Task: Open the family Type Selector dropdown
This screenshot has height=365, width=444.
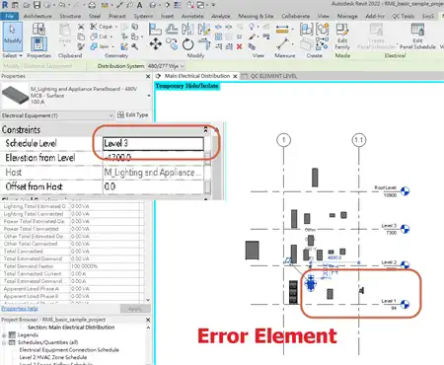Action: [149, 96]
